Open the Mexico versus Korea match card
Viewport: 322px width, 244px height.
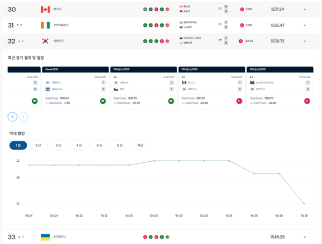[x=212, y=88]
